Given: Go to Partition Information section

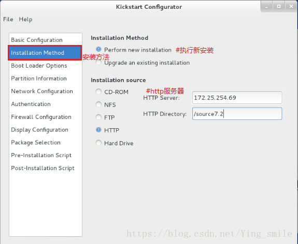Looking at the screenshot, I should pyautogui.click(x=46, y=79).
